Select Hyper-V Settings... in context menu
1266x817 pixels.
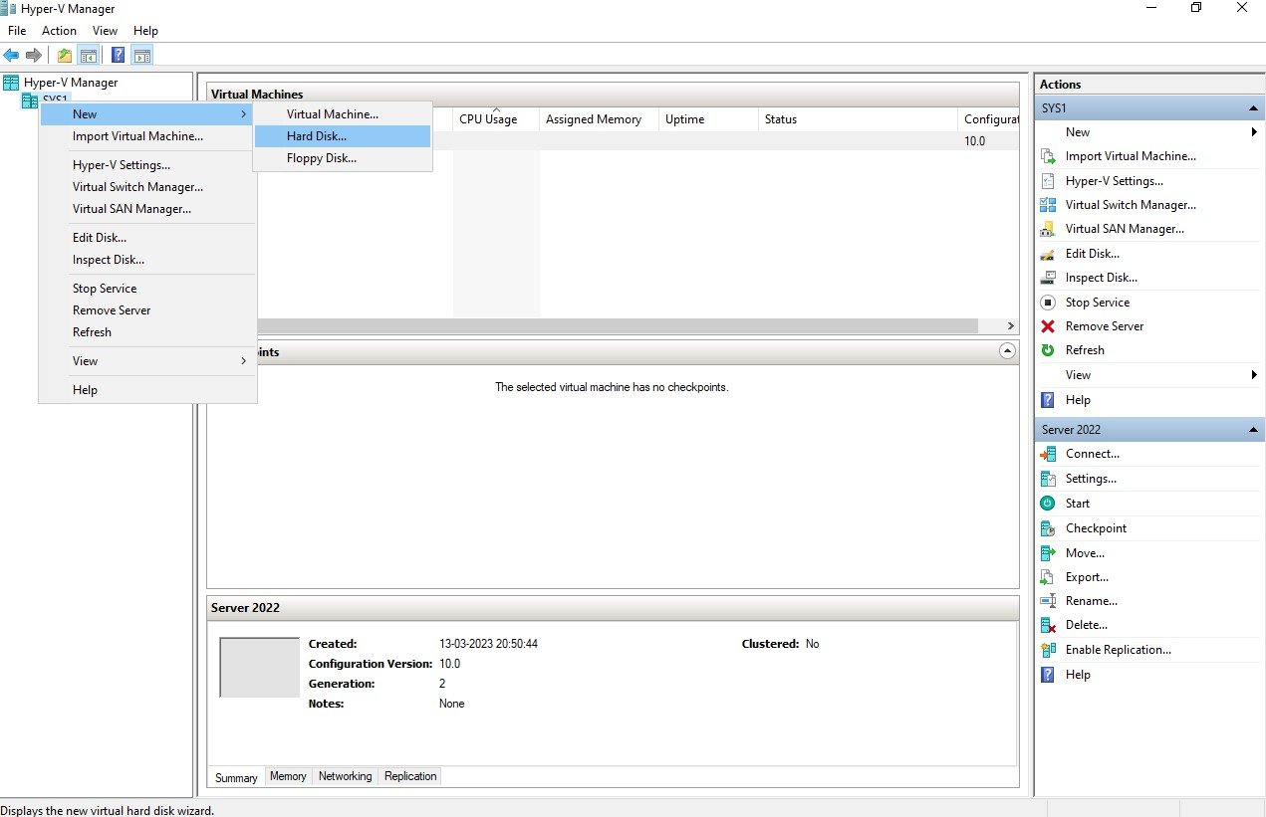[x=147, y=165]
